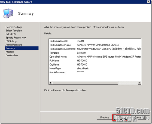Click the Template label in details
Image resolution: width=152 pixels, height=124 pixels.
(x=54, y=53)
